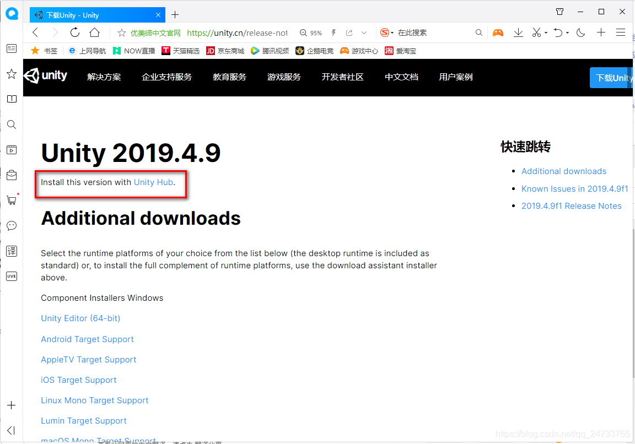Expand the undo closed tab dropdown arrow
This screenshot has height=444, width=635.
[x=567, y=33]
